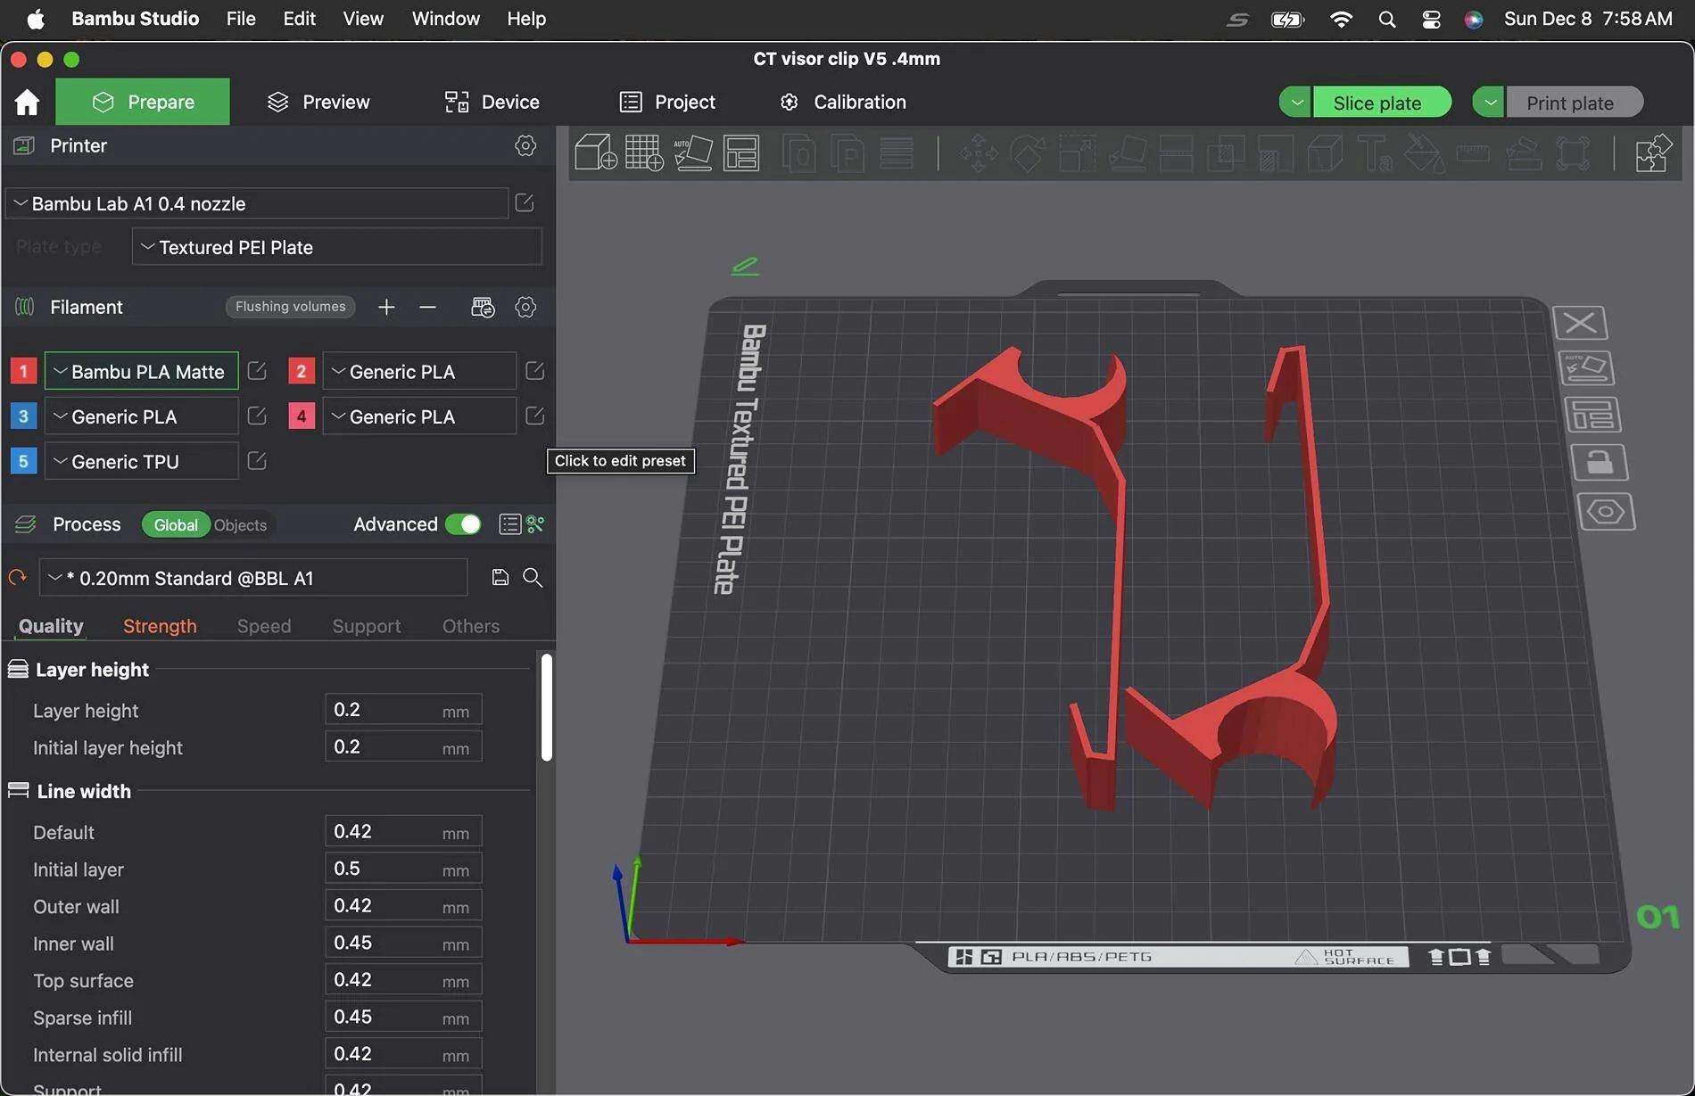Click the Print plate button
The image size is (1695, 1096).
pyautogui.click(x=1575, y=103)
